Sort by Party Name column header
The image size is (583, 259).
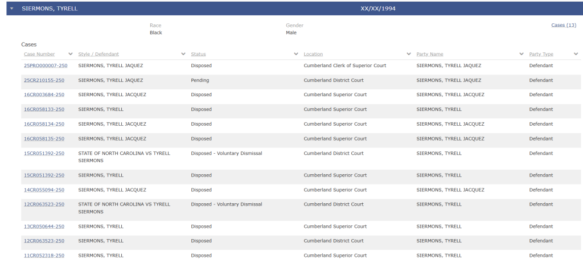(x=429, y=54)
